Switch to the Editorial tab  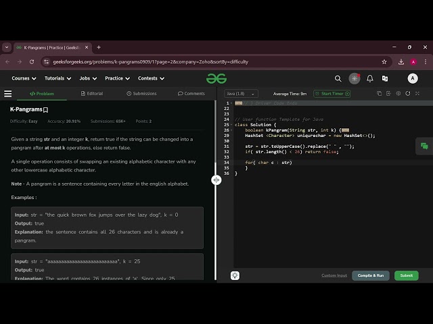pos(92,94)
